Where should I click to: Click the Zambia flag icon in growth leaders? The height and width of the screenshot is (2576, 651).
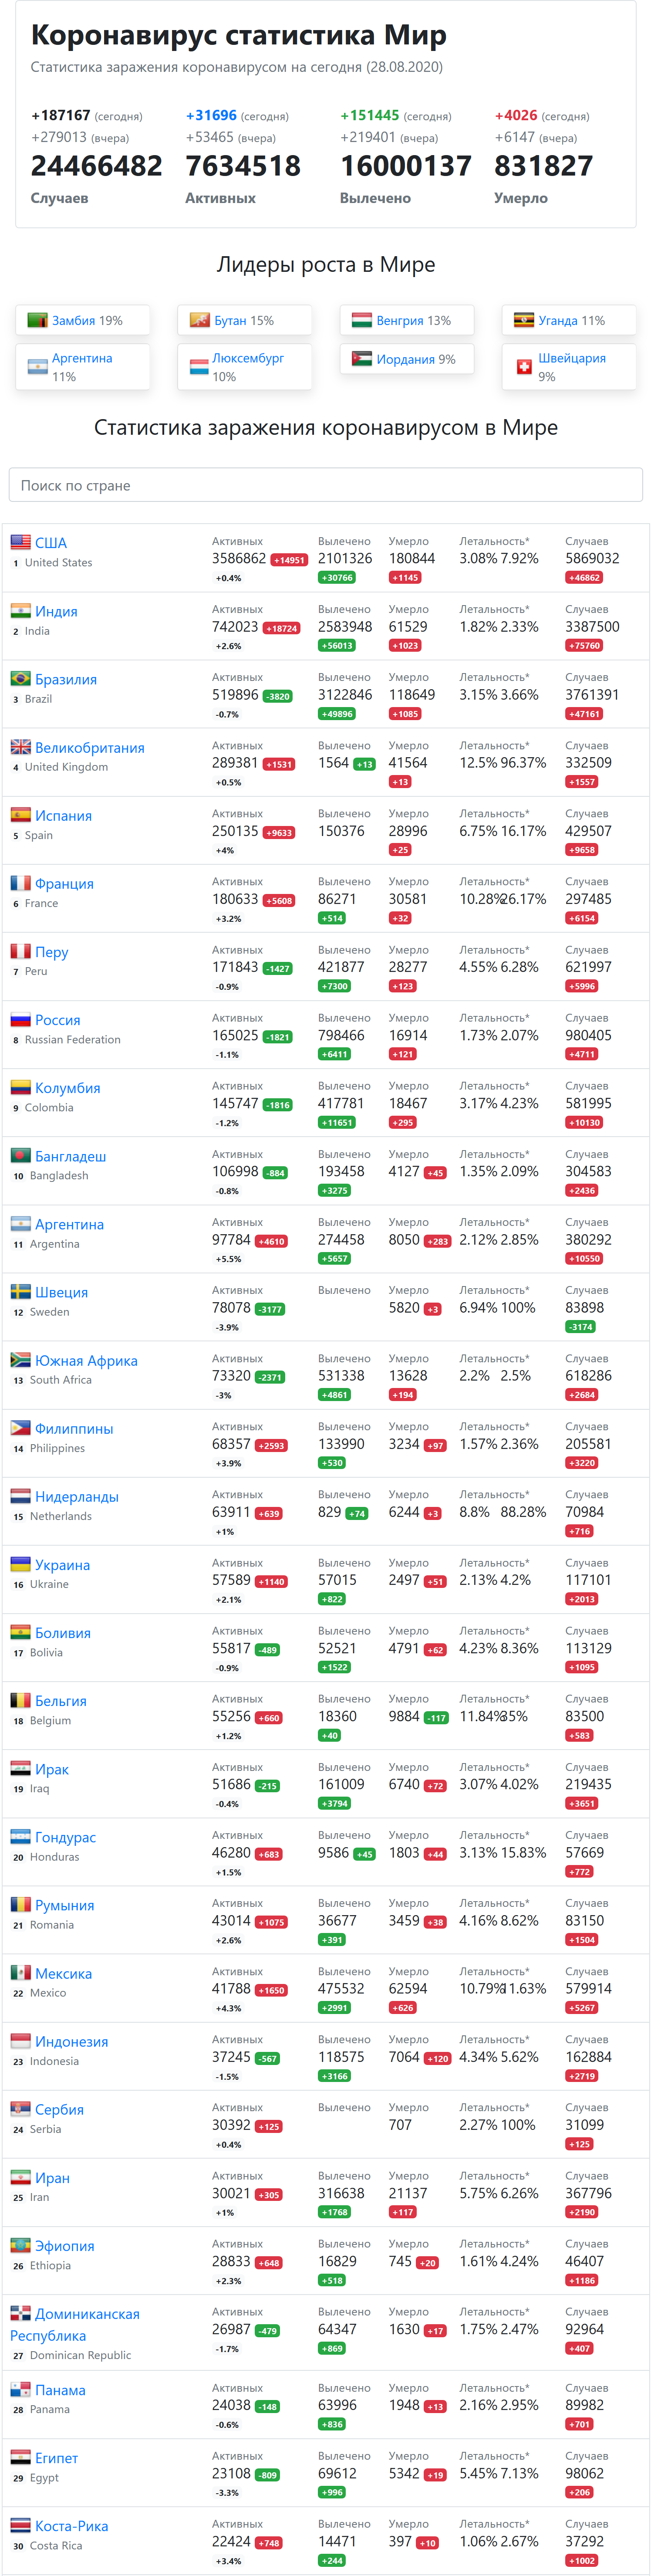(37, 320)
